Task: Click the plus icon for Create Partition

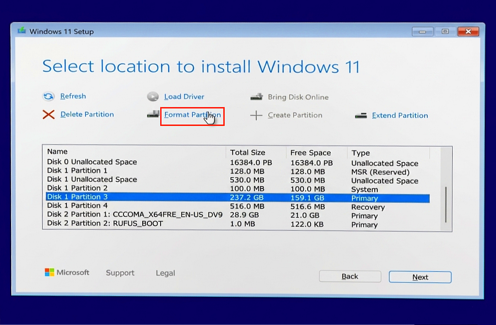Action: coord(256,115)
